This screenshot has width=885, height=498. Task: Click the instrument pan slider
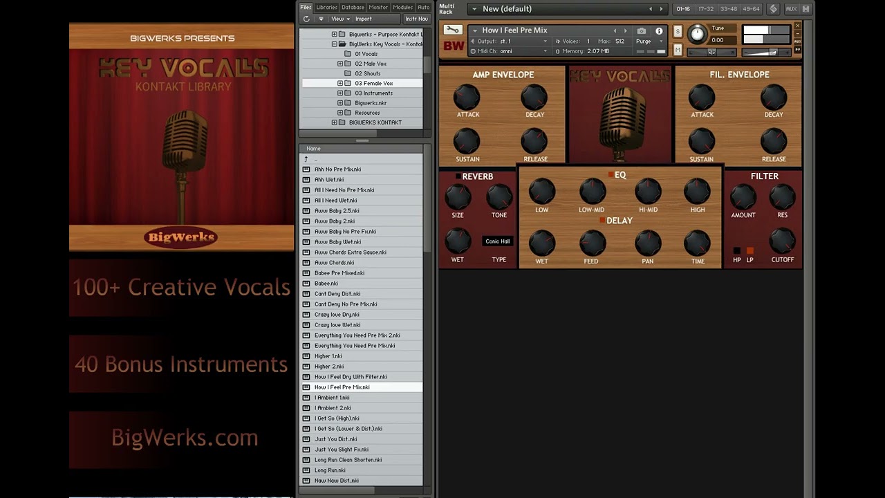click(711, 53)
